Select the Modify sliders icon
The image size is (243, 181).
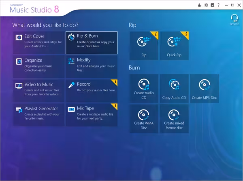[71, 61]
